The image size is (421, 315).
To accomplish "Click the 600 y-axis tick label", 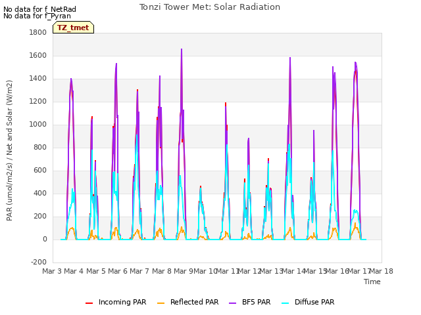I will pos(40,171).
